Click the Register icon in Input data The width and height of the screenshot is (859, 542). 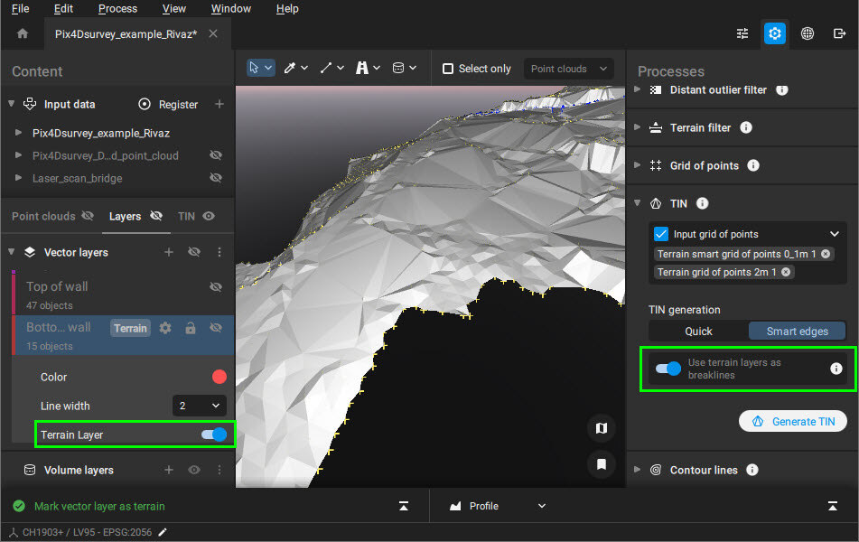point(145,104)
